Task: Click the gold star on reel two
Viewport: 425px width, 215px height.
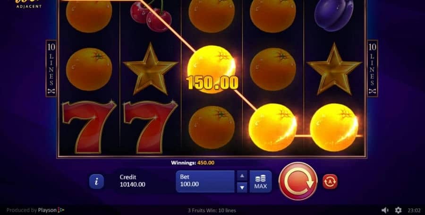Action: click(x=151, y=69)
